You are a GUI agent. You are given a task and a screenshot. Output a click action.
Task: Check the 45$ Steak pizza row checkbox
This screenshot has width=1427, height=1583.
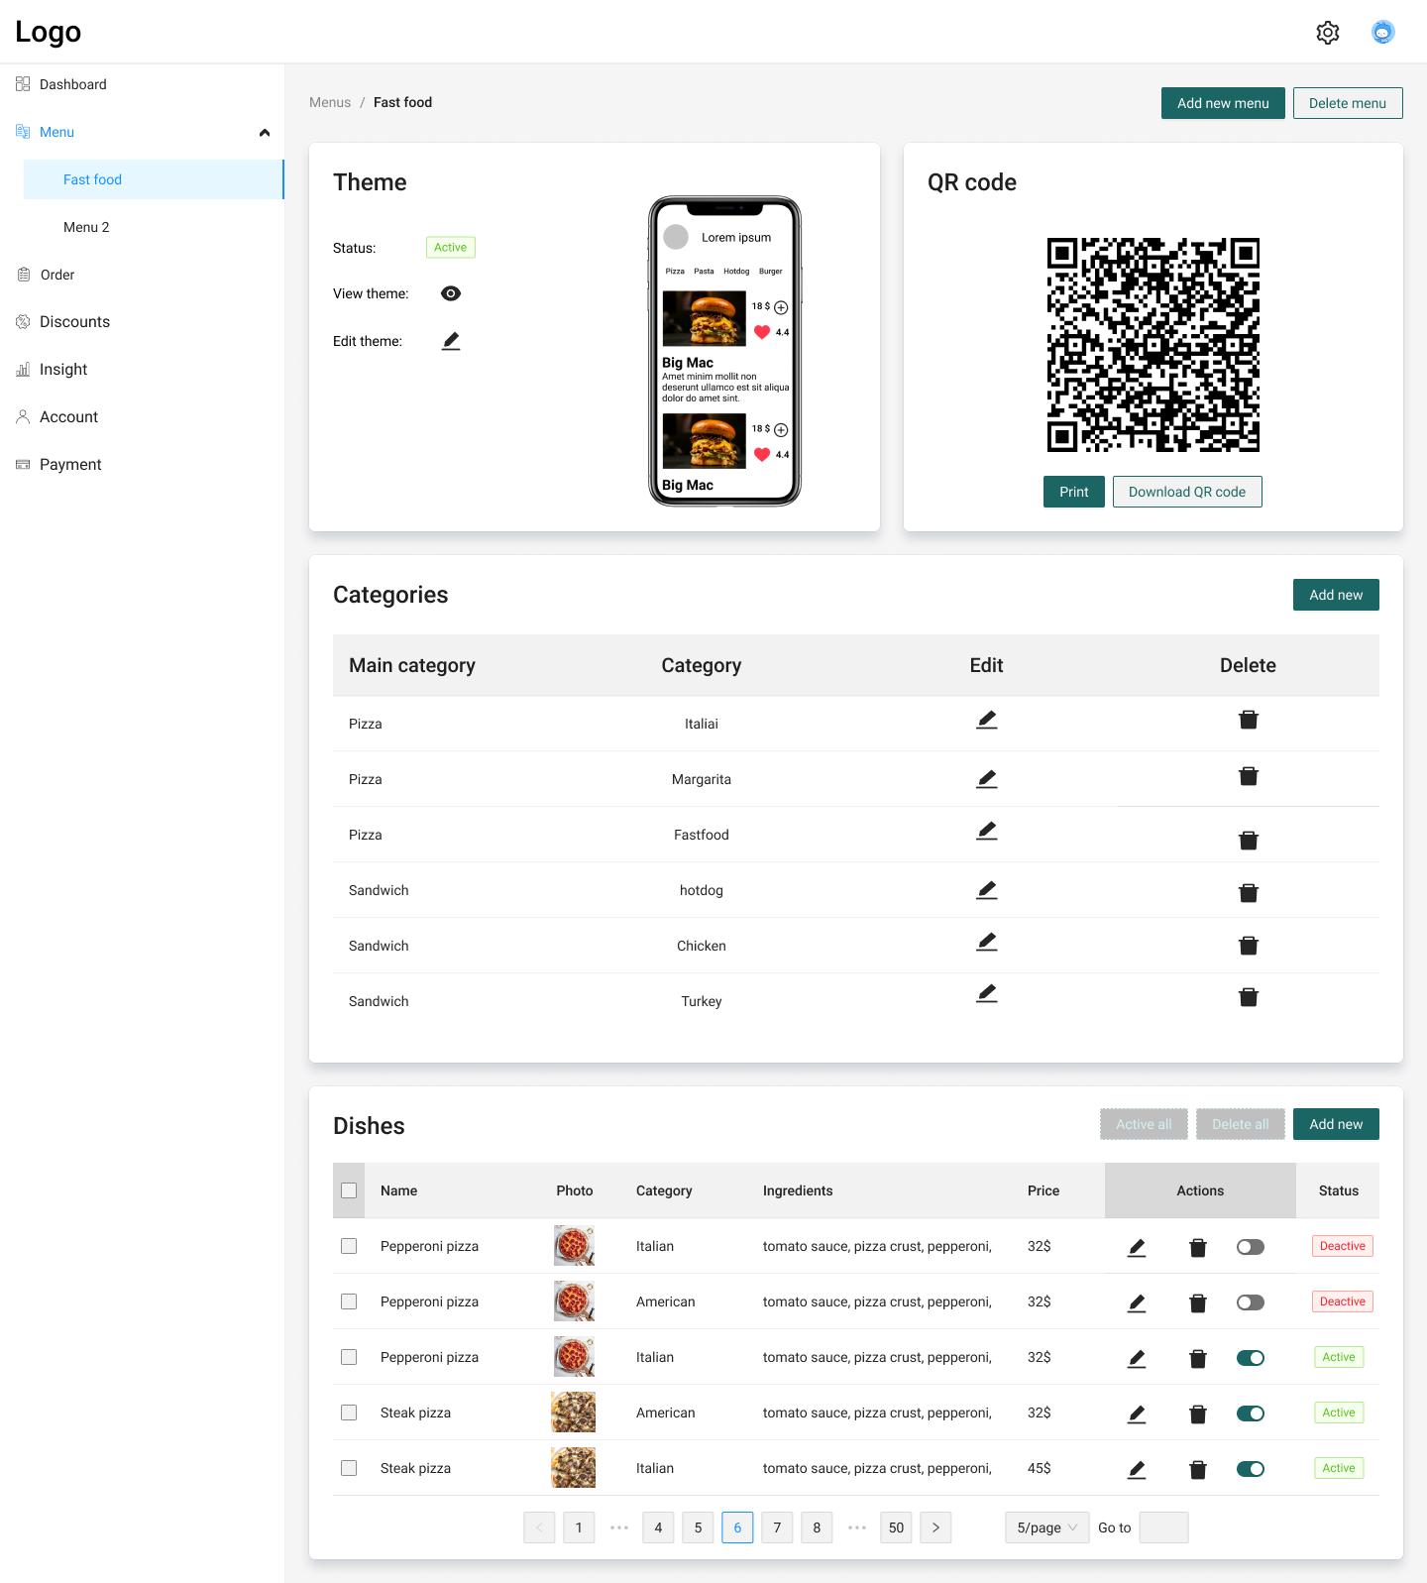[349, 1468]
